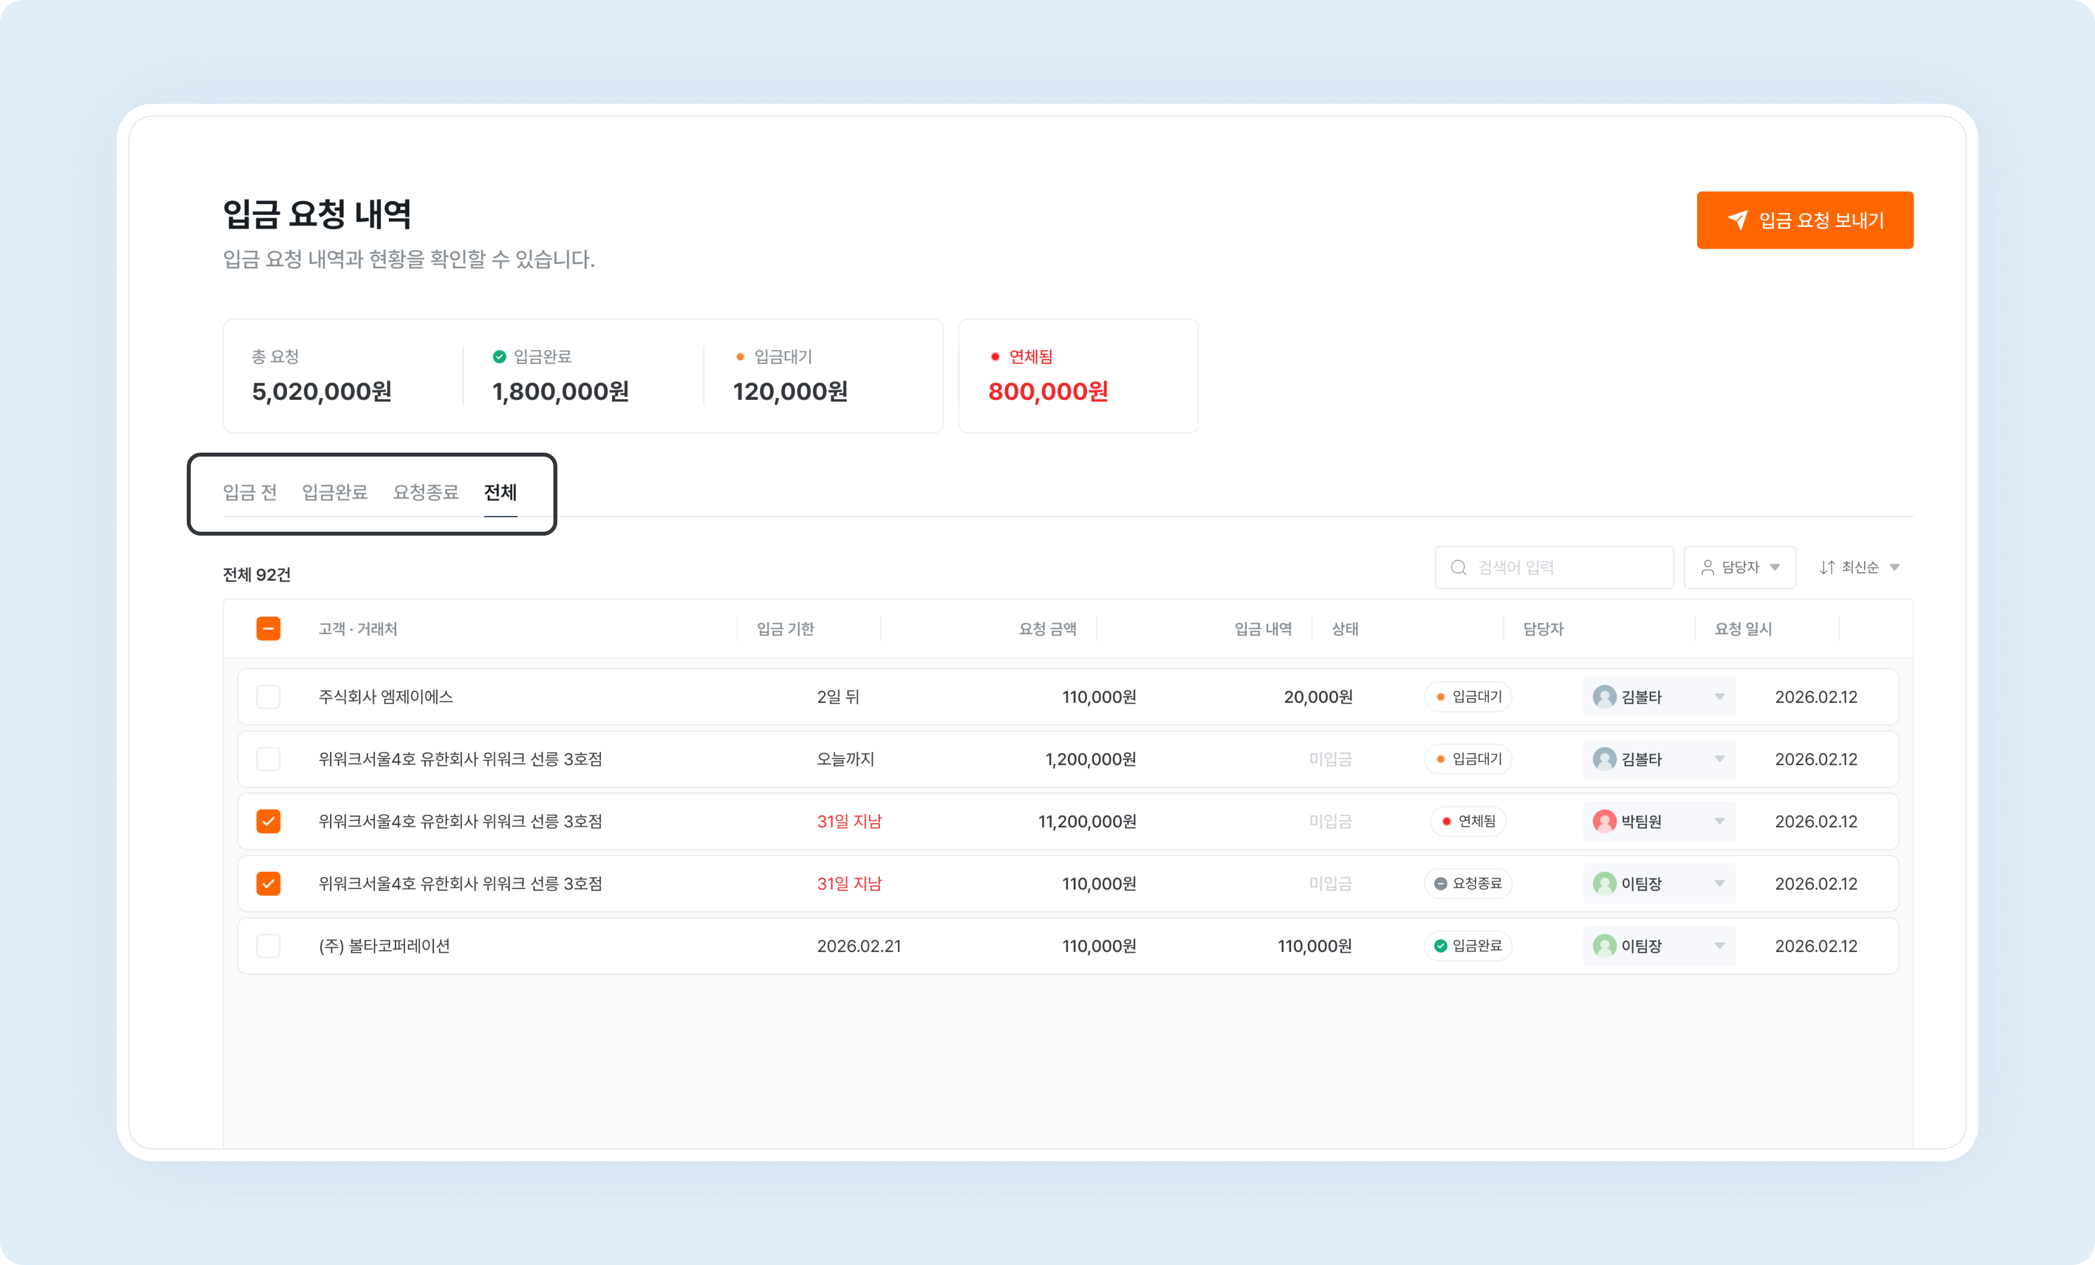Click the sort arrows icon next to 최신순

(x=1828, y=567)
